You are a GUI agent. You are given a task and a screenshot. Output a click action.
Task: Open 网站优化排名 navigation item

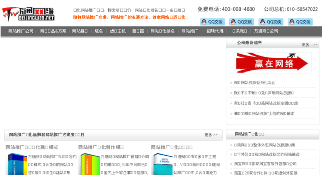[162, 31]
